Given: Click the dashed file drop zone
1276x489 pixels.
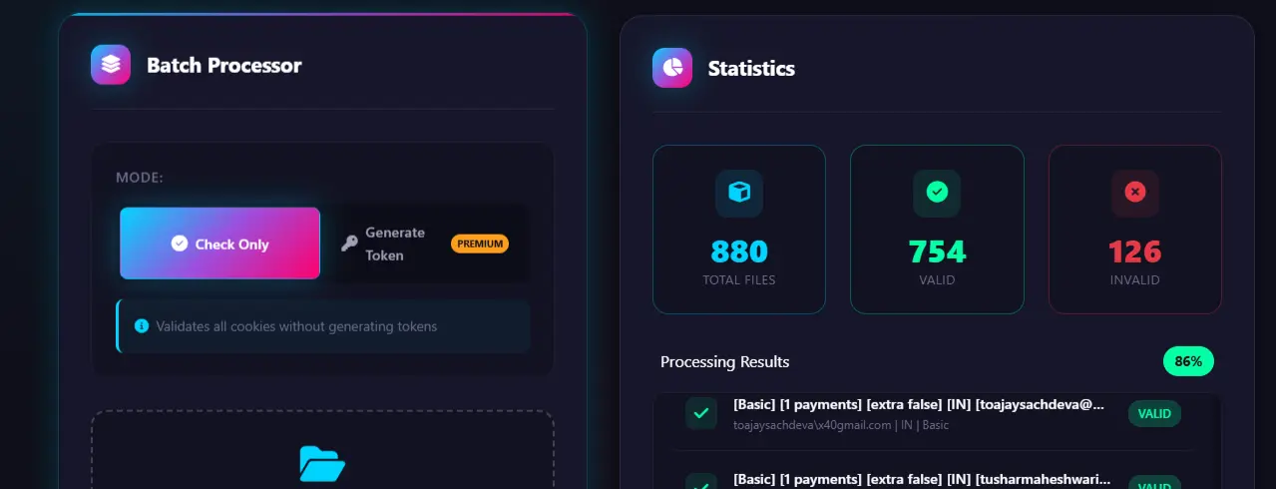Looking at the screenshot, I should (322, 449).
